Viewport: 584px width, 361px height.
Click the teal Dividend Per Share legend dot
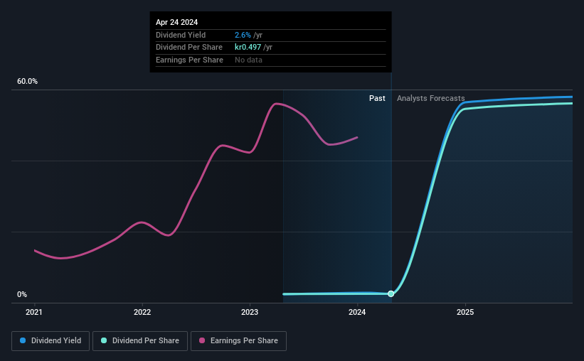(104, 340)
